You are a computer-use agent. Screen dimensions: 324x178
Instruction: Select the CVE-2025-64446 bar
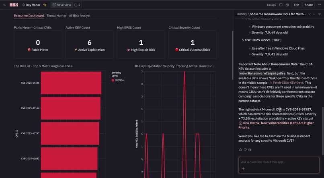(x=71, y=83)
